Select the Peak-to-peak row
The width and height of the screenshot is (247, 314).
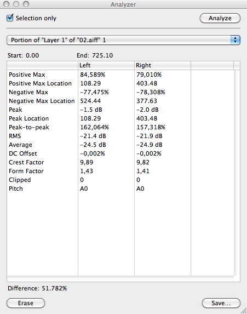click(120, 127)
